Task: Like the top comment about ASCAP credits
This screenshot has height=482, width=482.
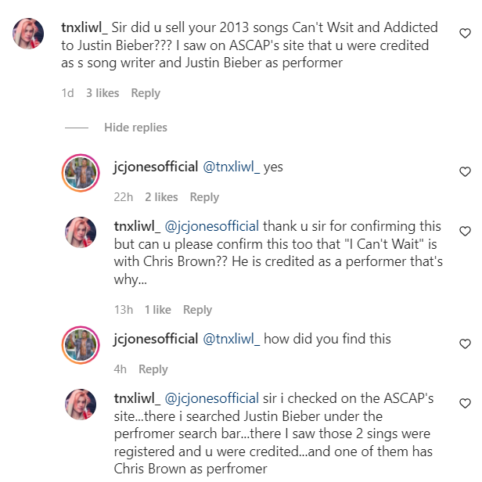Action: click(465, 34)
